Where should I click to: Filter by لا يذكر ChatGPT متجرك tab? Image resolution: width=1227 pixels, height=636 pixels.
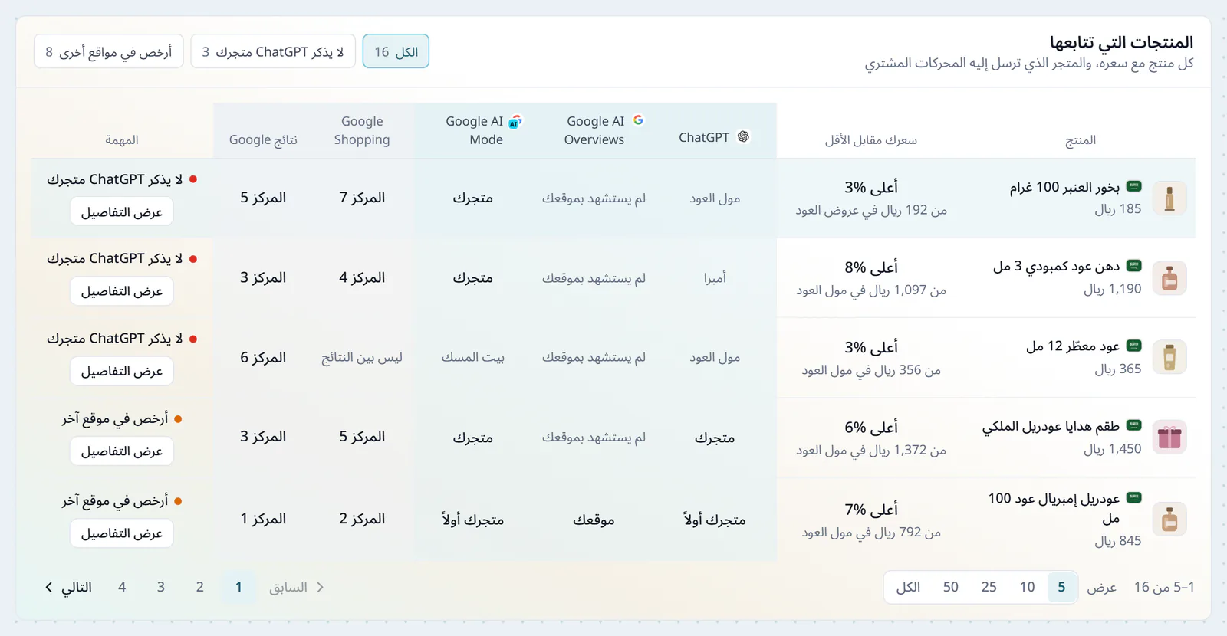click(x=273, y=51)
